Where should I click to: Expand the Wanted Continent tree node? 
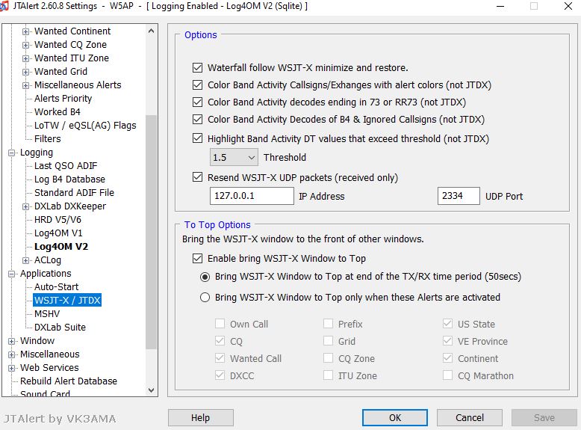(25, 31)
